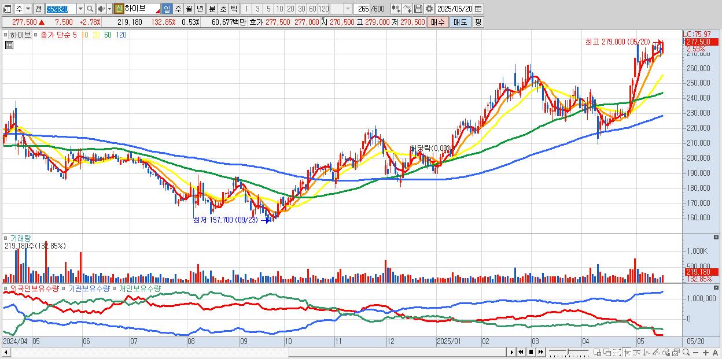Click the dotted line chart icon in bottom toolbar
722x359 pixels.
(617, 353)
